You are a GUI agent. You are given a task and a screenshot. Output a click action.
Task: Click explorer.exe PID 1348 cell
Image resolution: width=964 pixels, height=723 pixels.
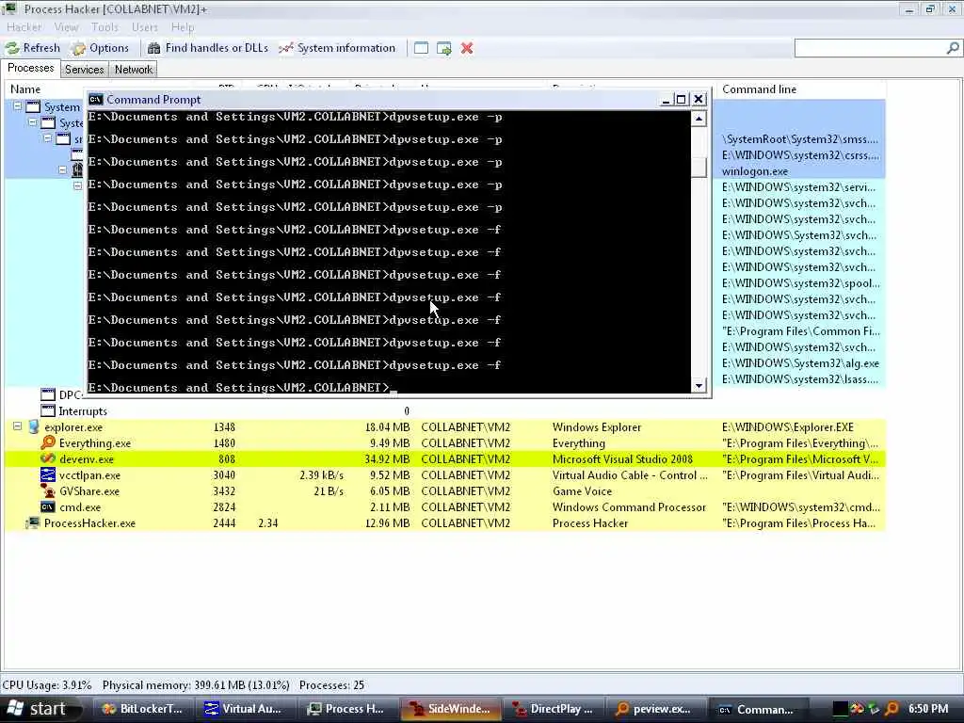[x=224, y=427]
